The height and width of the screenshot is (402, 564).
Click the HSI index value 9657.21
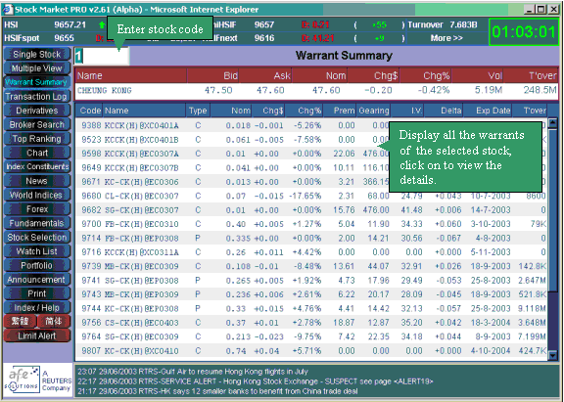(70, 24)
